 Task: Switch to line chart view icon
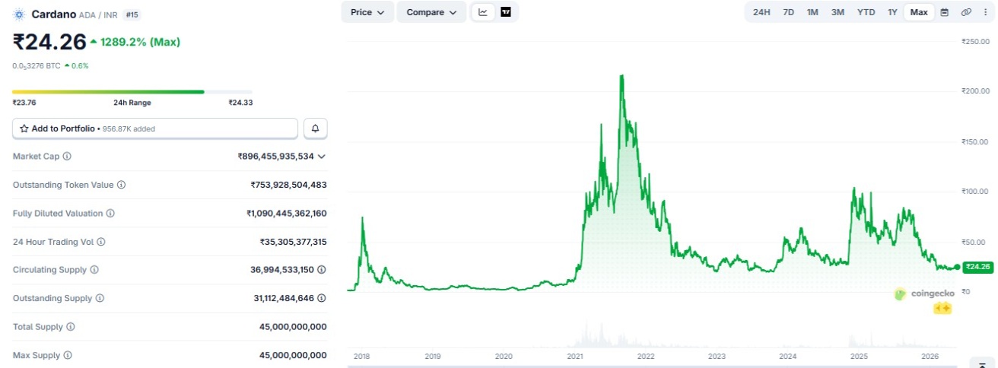pyautogui.click(x=483, y=12)
